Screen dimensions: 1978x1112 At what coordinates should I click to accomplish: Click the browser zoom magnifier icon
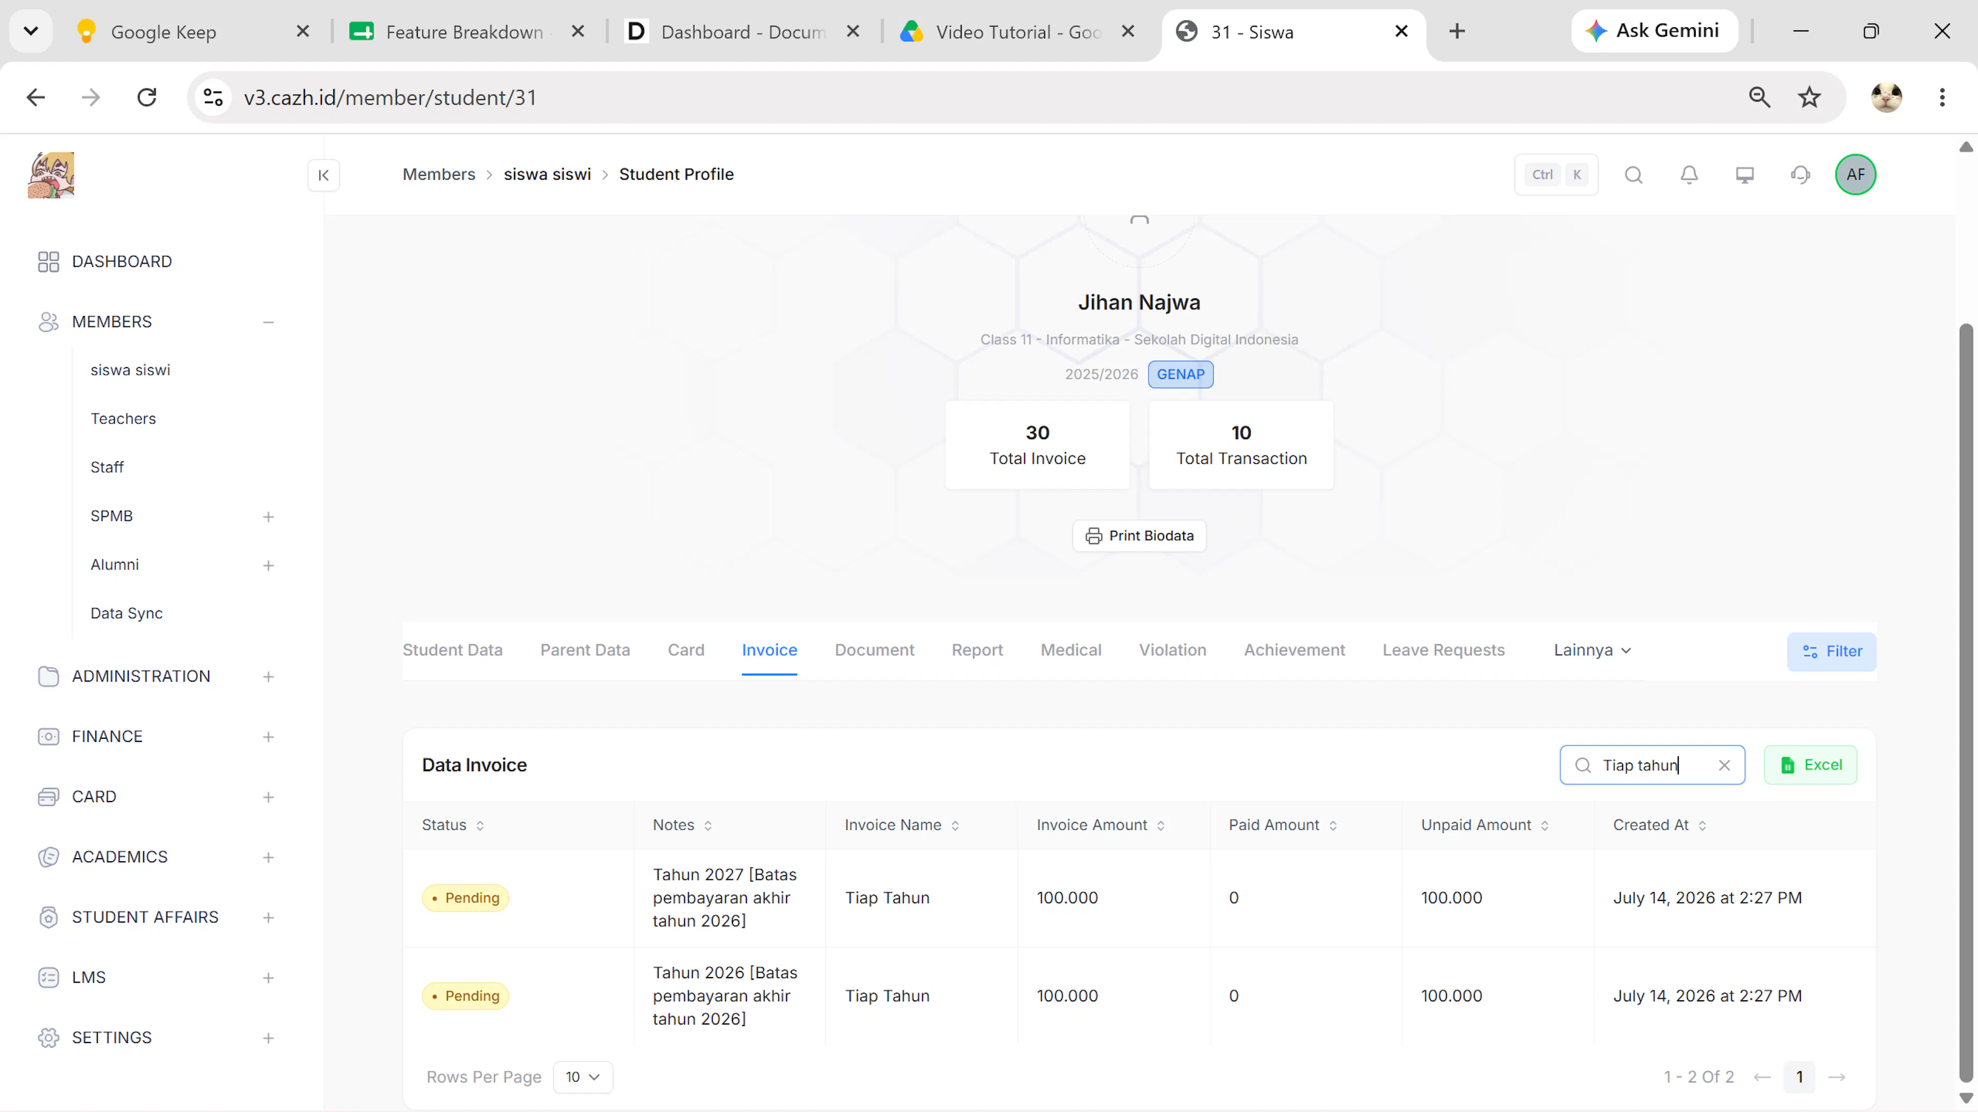[1759, 97]
